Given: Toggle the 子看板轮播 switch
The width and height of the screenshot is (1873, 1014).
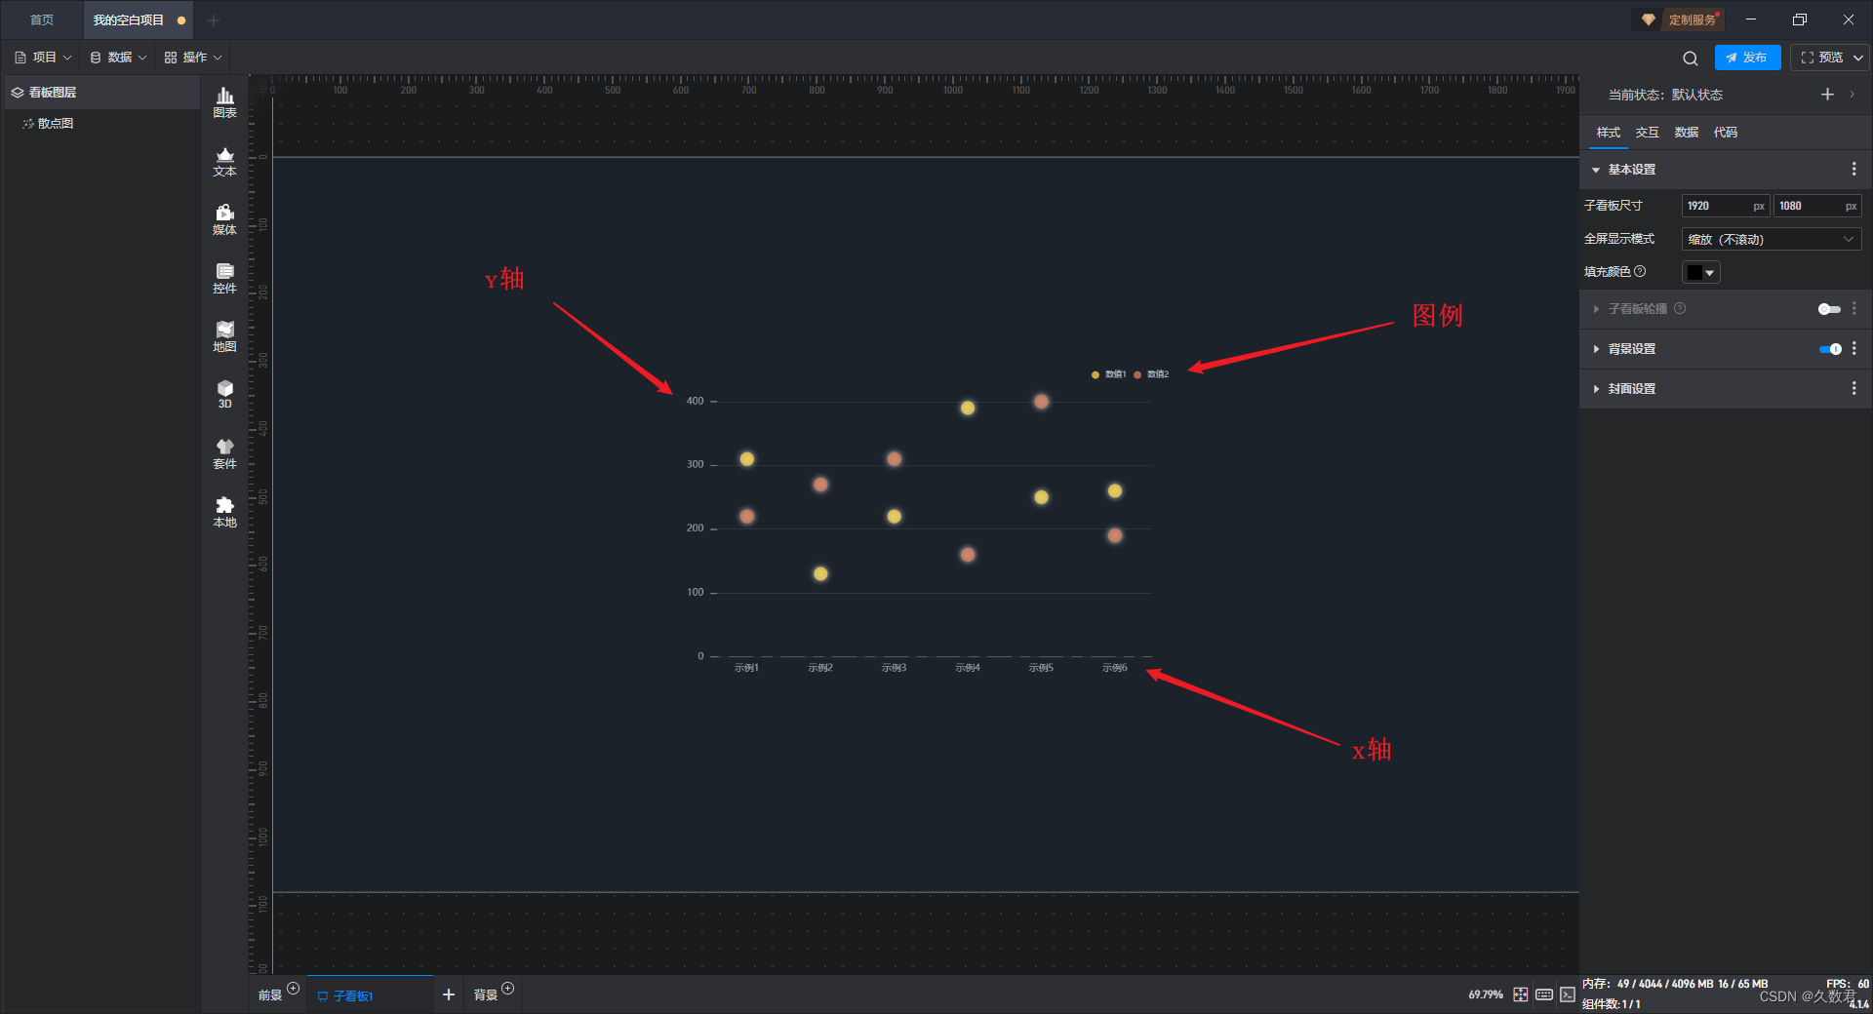Looking at the screenshot, I should (x=1829, y=309).
